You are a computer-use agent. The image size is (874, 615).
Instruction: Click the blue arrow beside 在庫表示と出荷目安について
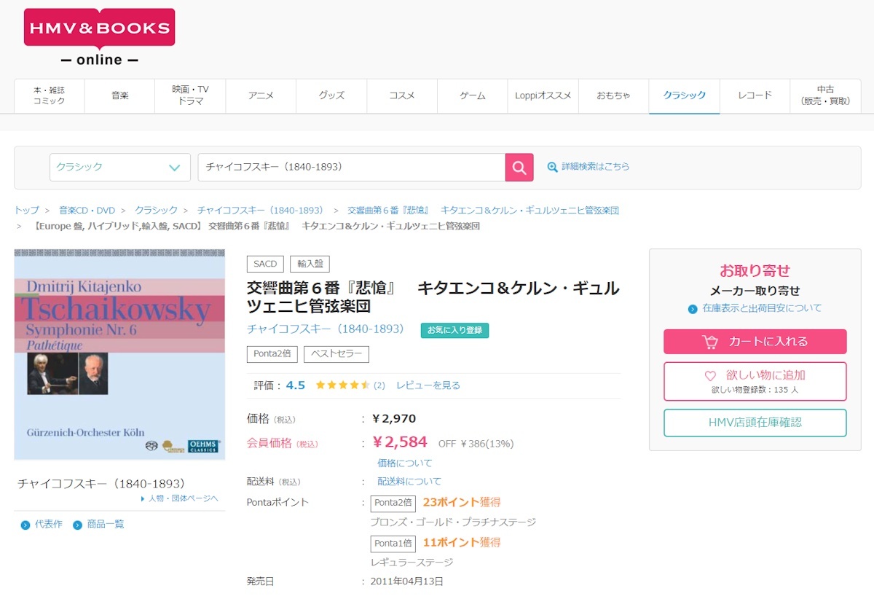[x=693, y=308]
